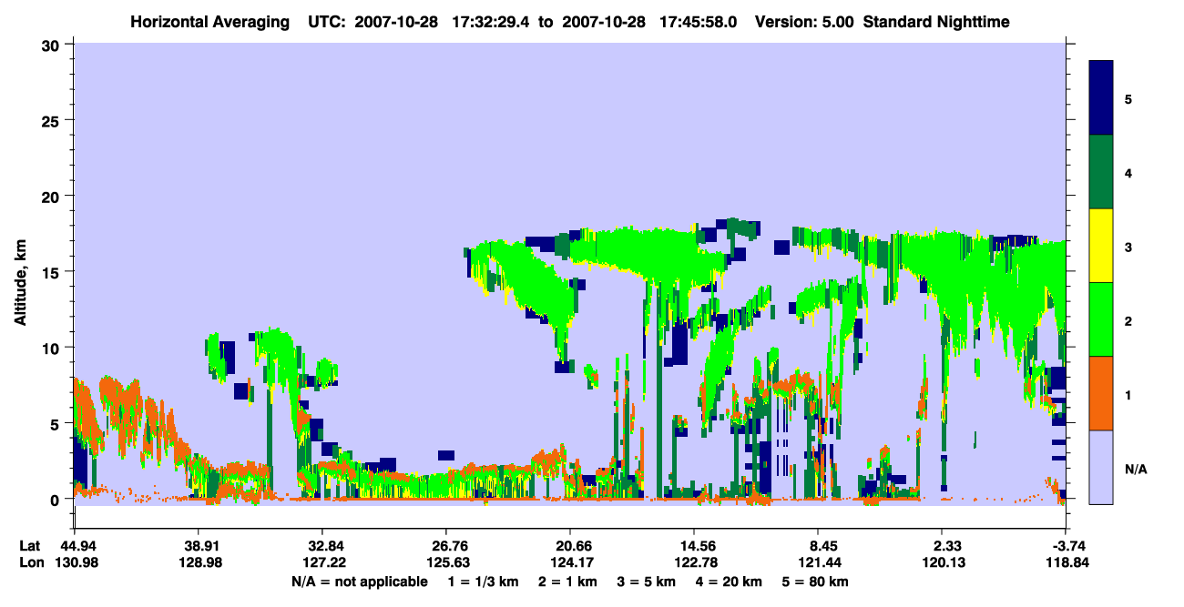The image size is (1184, 607).
Task: Click 'Version: 5.00' in the title
Action: [x=802, y=21]
